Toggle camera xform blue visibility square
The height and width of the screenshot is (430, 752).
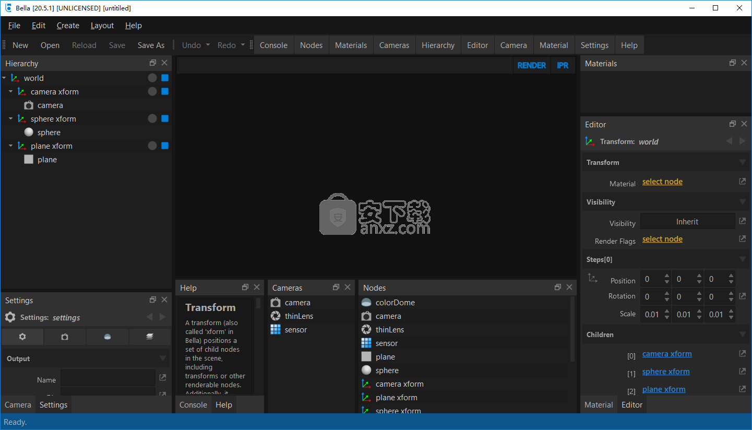pos(165,91)
